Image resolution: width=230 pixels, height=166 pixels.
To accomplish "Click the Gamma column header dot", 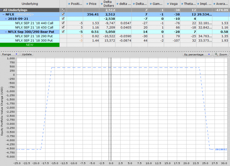I will (x=151, y=4).
